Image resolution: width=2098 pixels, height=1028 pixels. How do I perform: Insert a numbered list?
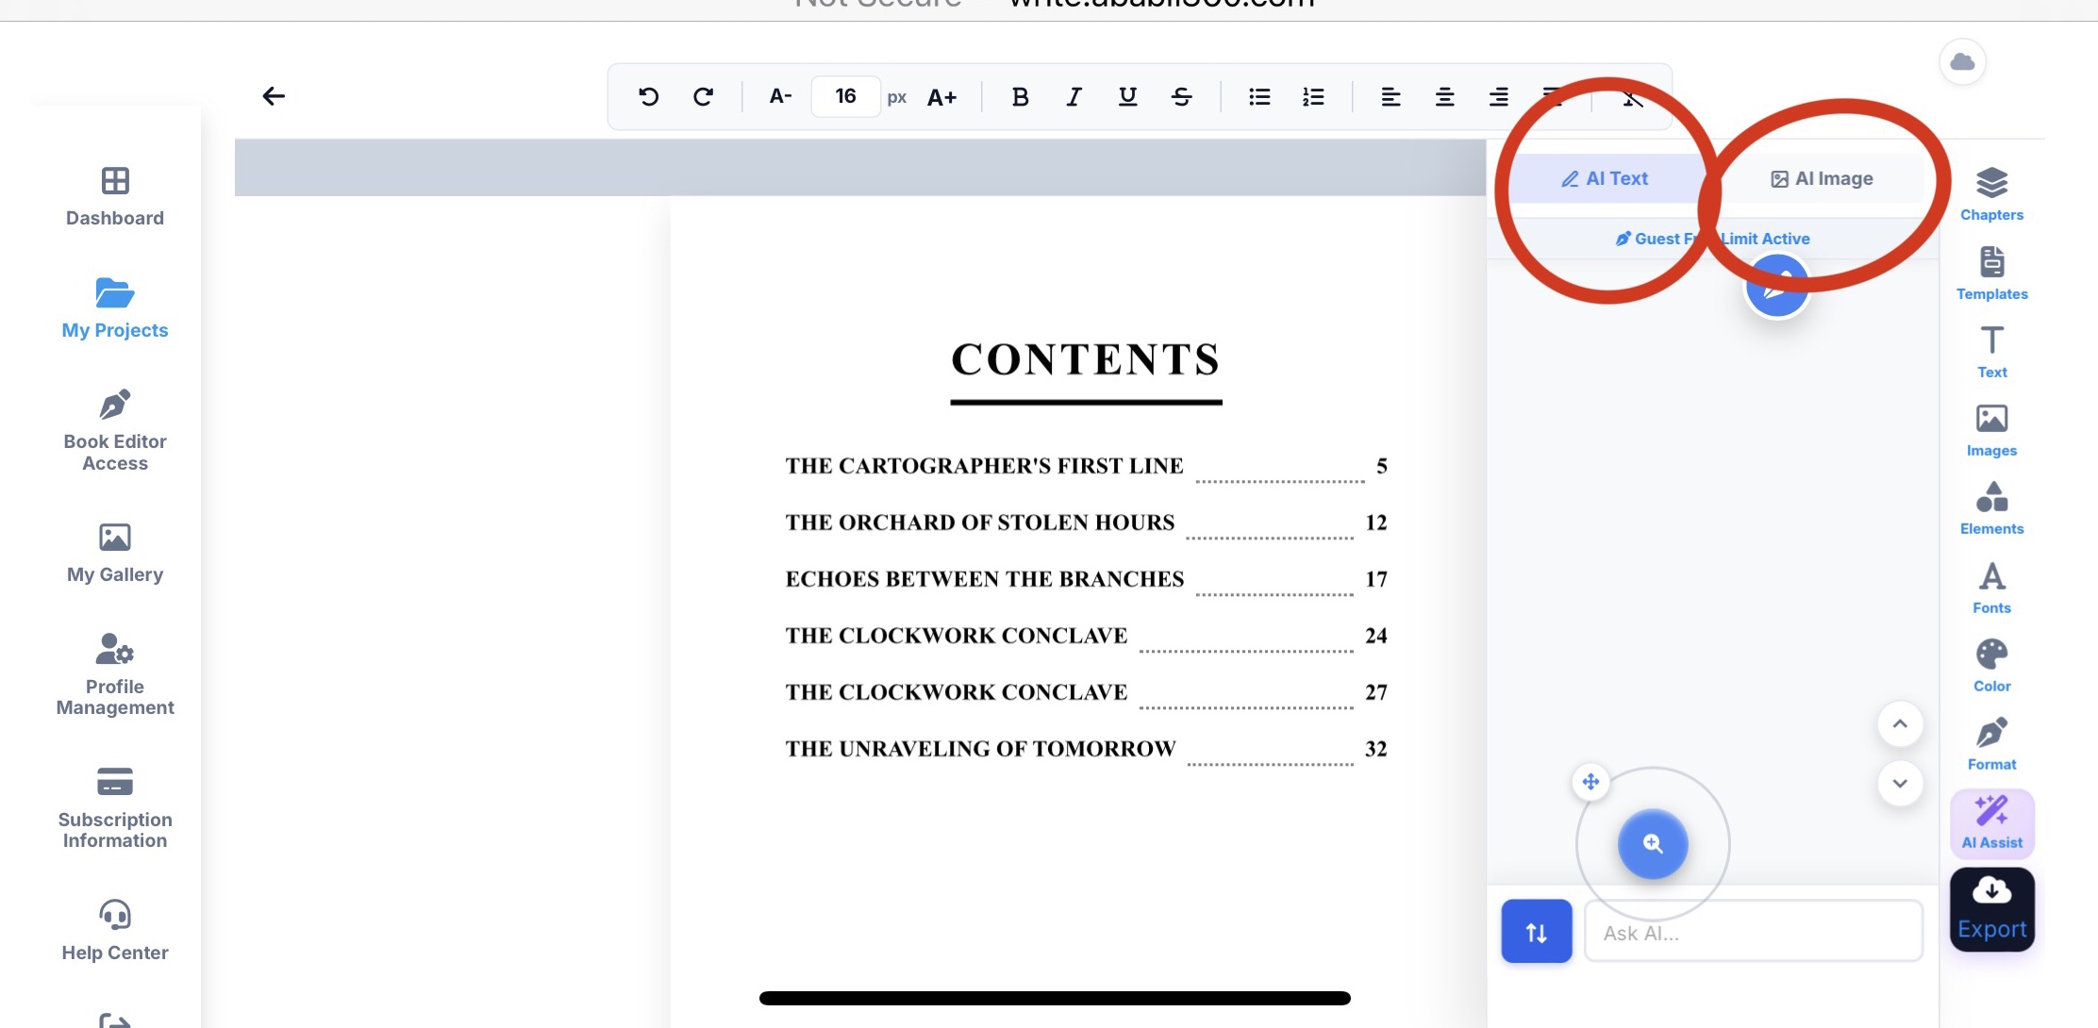click(1313, 96)
